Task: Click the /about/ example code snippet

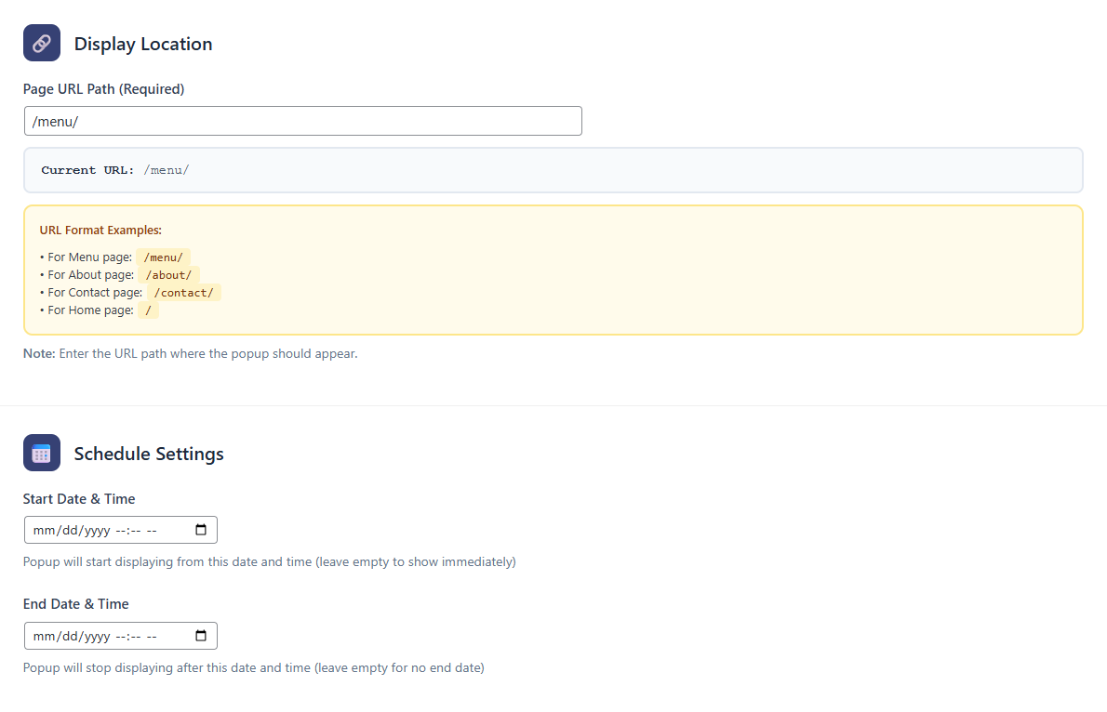Action: pos(168,274)
